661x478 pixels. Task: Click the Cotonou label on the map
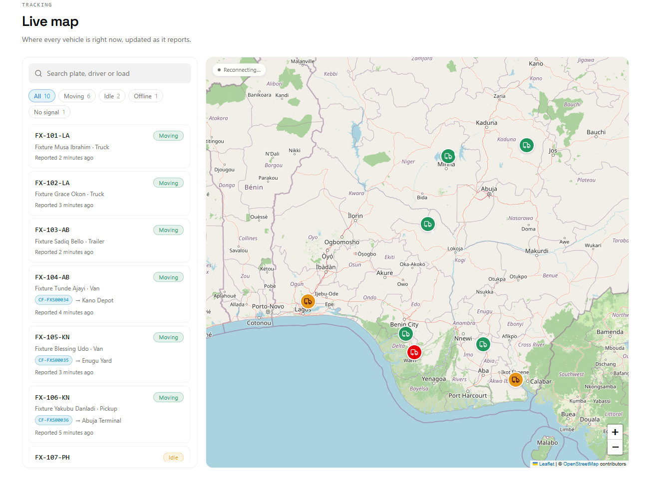[x=259, y=323]
